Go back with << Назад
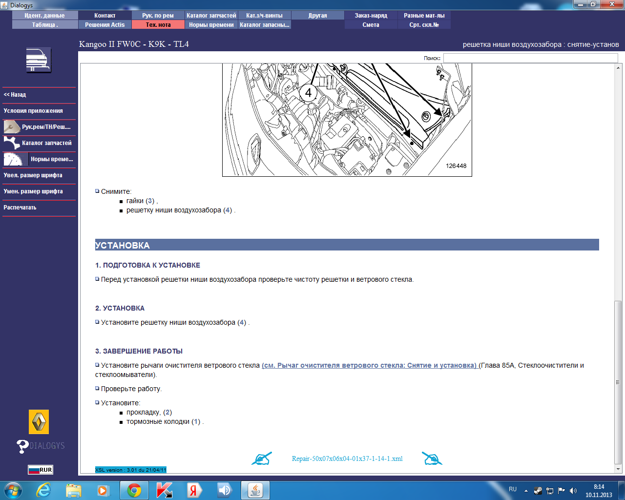 [39, 95]
